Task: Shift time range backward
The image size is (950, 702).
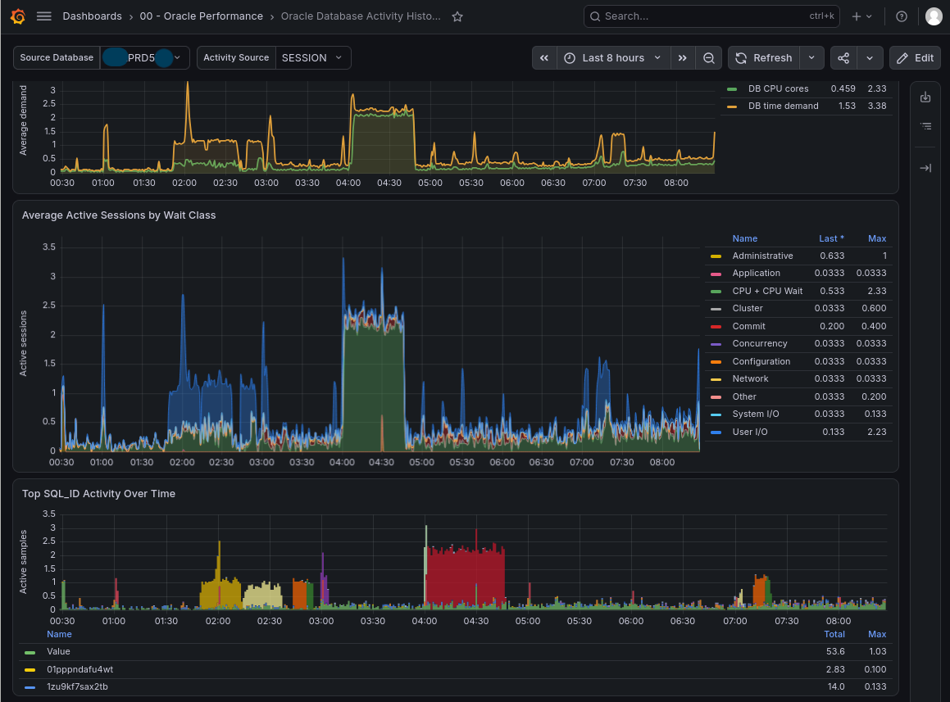Action: (x=544, y=58)
